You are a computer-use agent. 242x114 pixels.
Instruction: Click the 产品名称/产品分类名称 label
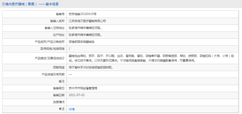(50, 42)
